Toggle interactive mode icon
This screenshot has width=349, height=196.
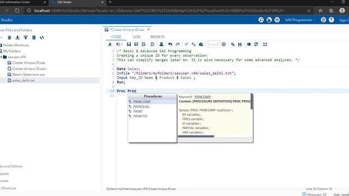256,44
